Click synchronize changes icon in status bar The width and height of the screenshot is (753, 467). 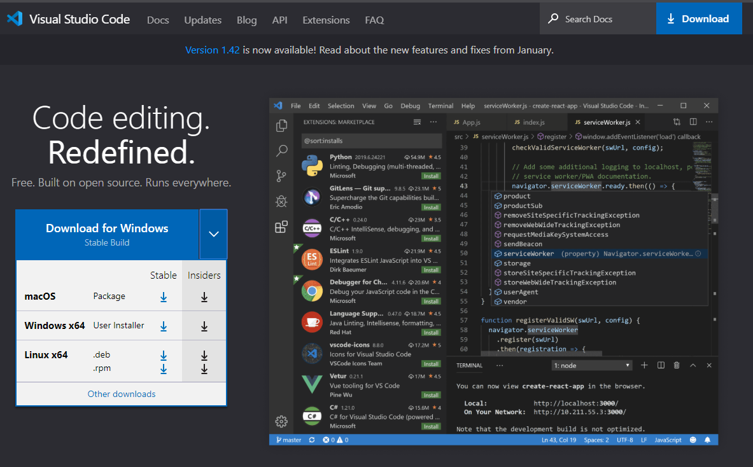click(x=312, y=440)
